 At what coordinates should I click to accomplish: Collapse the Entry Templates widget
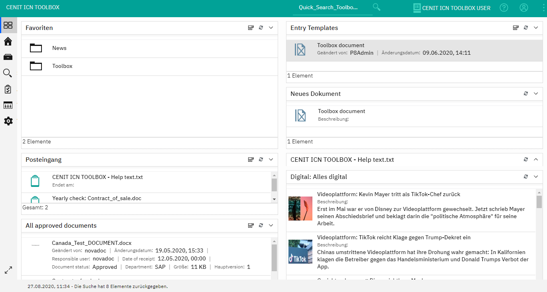point(536,28)
